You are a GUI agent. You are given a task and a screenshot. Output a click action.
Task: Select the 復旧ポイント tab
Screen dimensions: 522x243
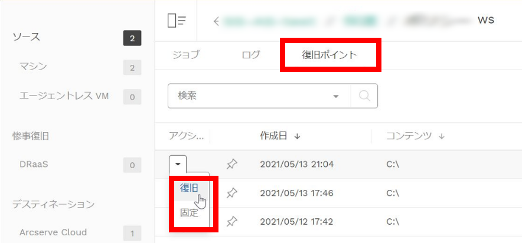point(329,55)
